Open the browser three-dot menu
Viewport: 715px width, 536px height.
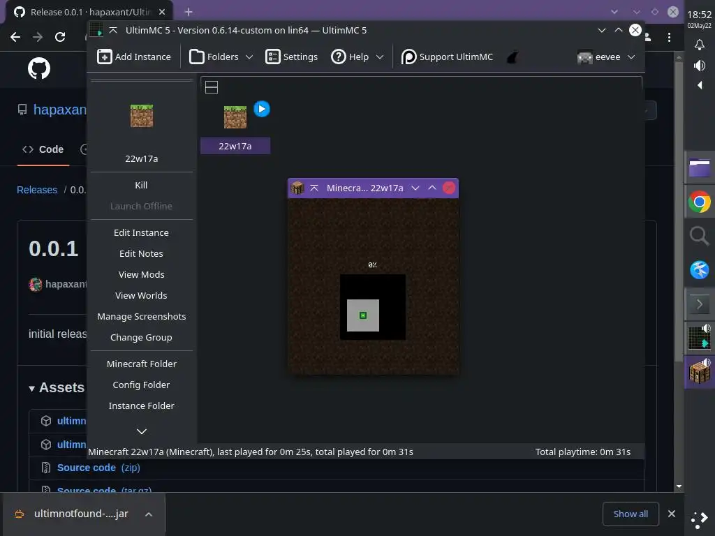(x=669, y=38)
